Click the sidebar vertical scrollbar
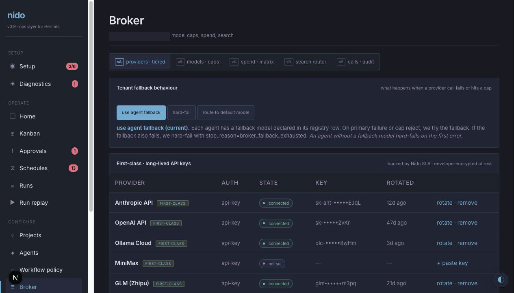Image resolution: width=514 pixels, height=293 pixels. [91, 106]
